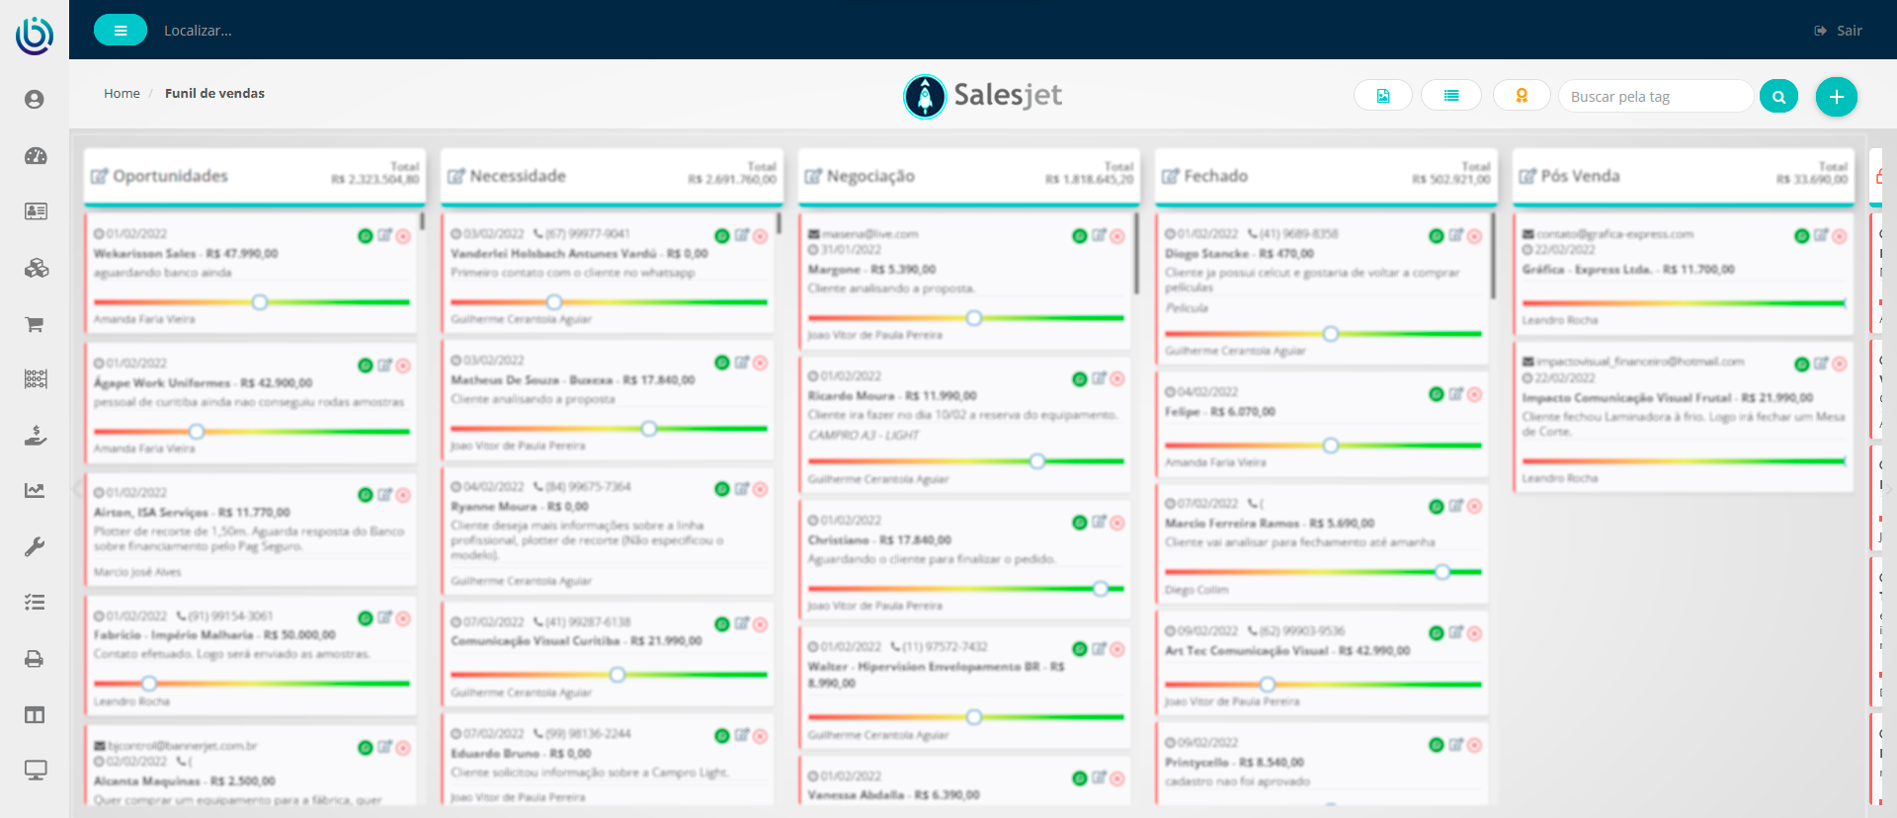This screenshot has height=818, width=1897.
Task: Open the cubes products sidebar icon
Action: (36, 268)
